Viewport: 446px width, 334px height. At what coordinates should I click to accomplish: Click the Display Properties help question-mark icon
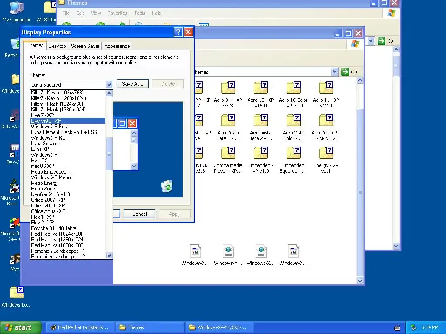tap(178, 32)
